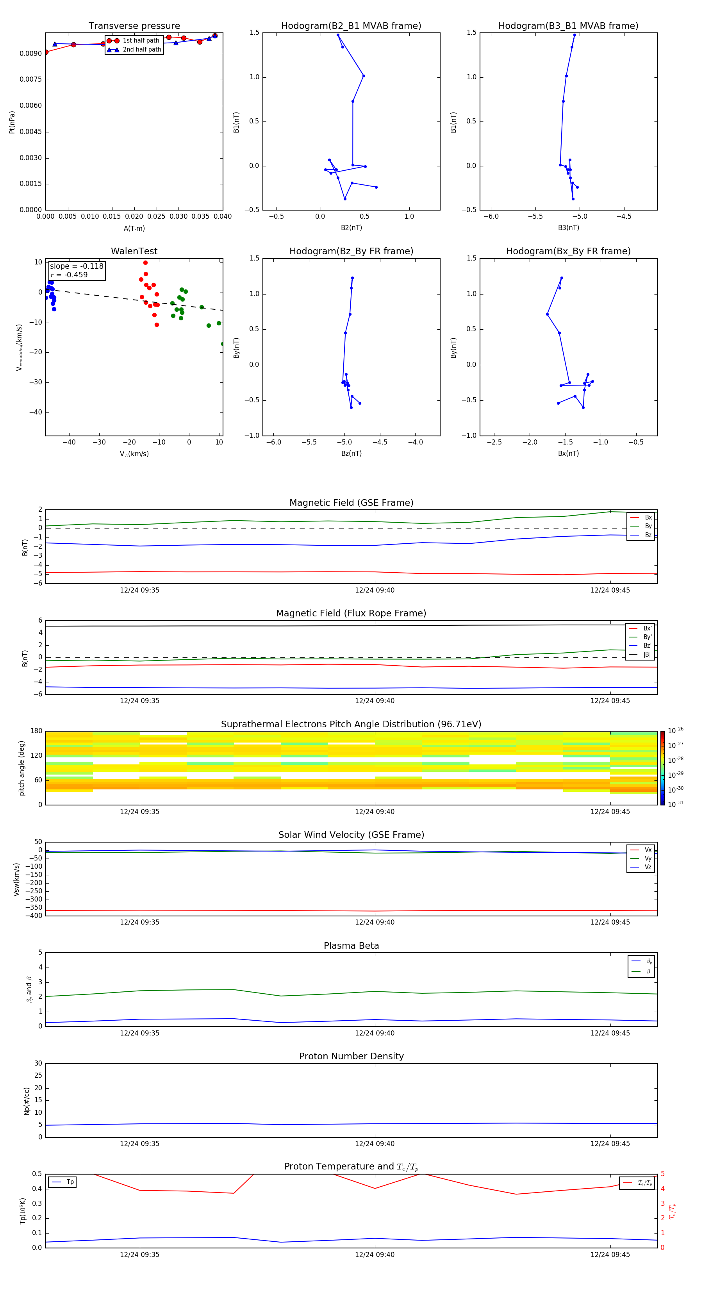Viewport: 703px width, 1289px height.
Task: Click the "Proton Temperature and Te/Tp" title
Action: point(351,1166)
